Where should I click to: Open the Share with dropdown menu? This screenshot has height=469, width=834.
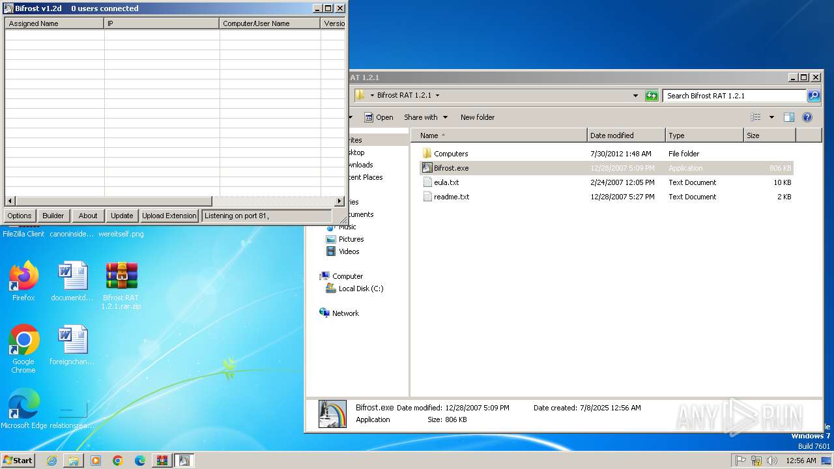pyautogui.click(x=426, y=117)
